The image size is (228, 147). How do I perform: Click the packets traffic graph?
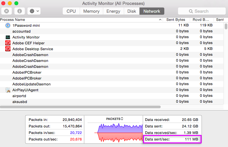coord(118,133)
